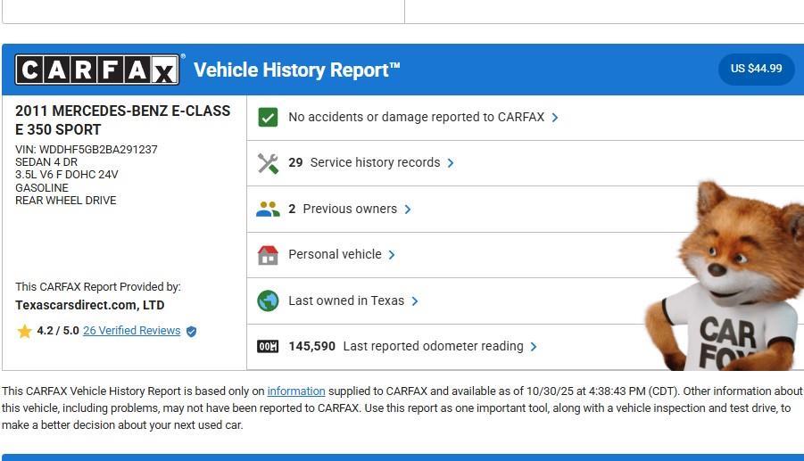Expand the service history records chevron
The image size is (804, 461).
point(451,163)
